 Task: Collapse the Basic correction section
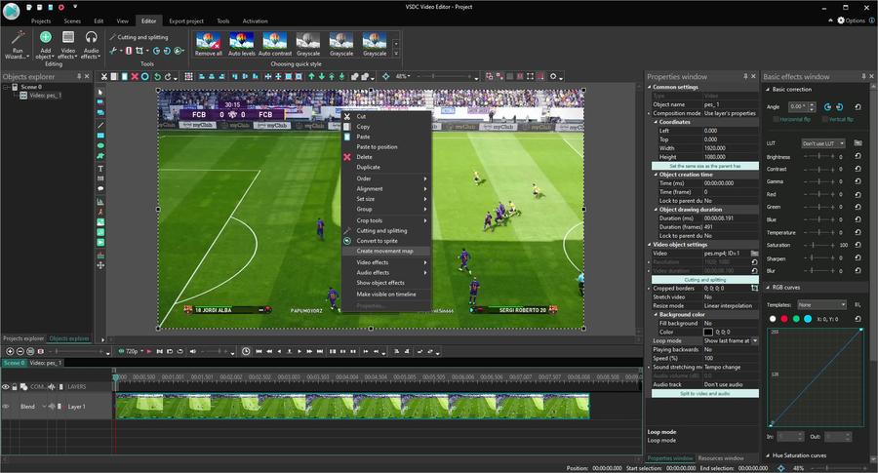(x=767, y=90)
